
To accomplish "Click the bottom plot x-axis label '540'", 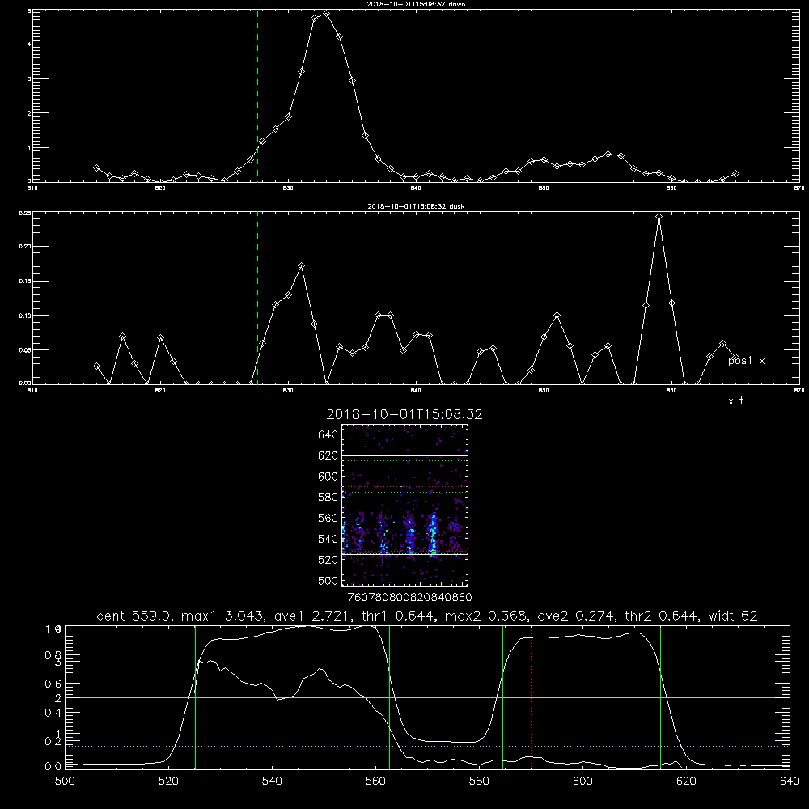I will [272, 781].
